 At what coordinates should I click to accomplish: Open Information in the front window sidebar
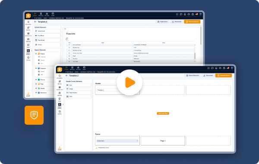60,77
